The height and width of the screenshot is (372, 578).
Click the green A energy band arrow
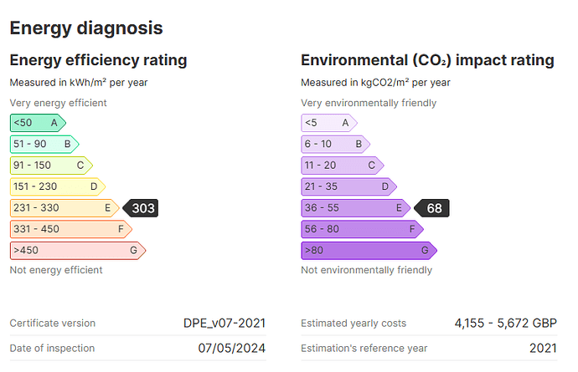click(x=38, y=123)
